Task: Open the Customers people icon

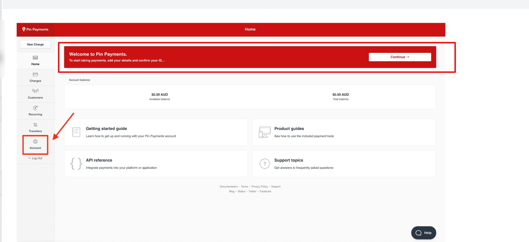Action: tap(35, 91)
